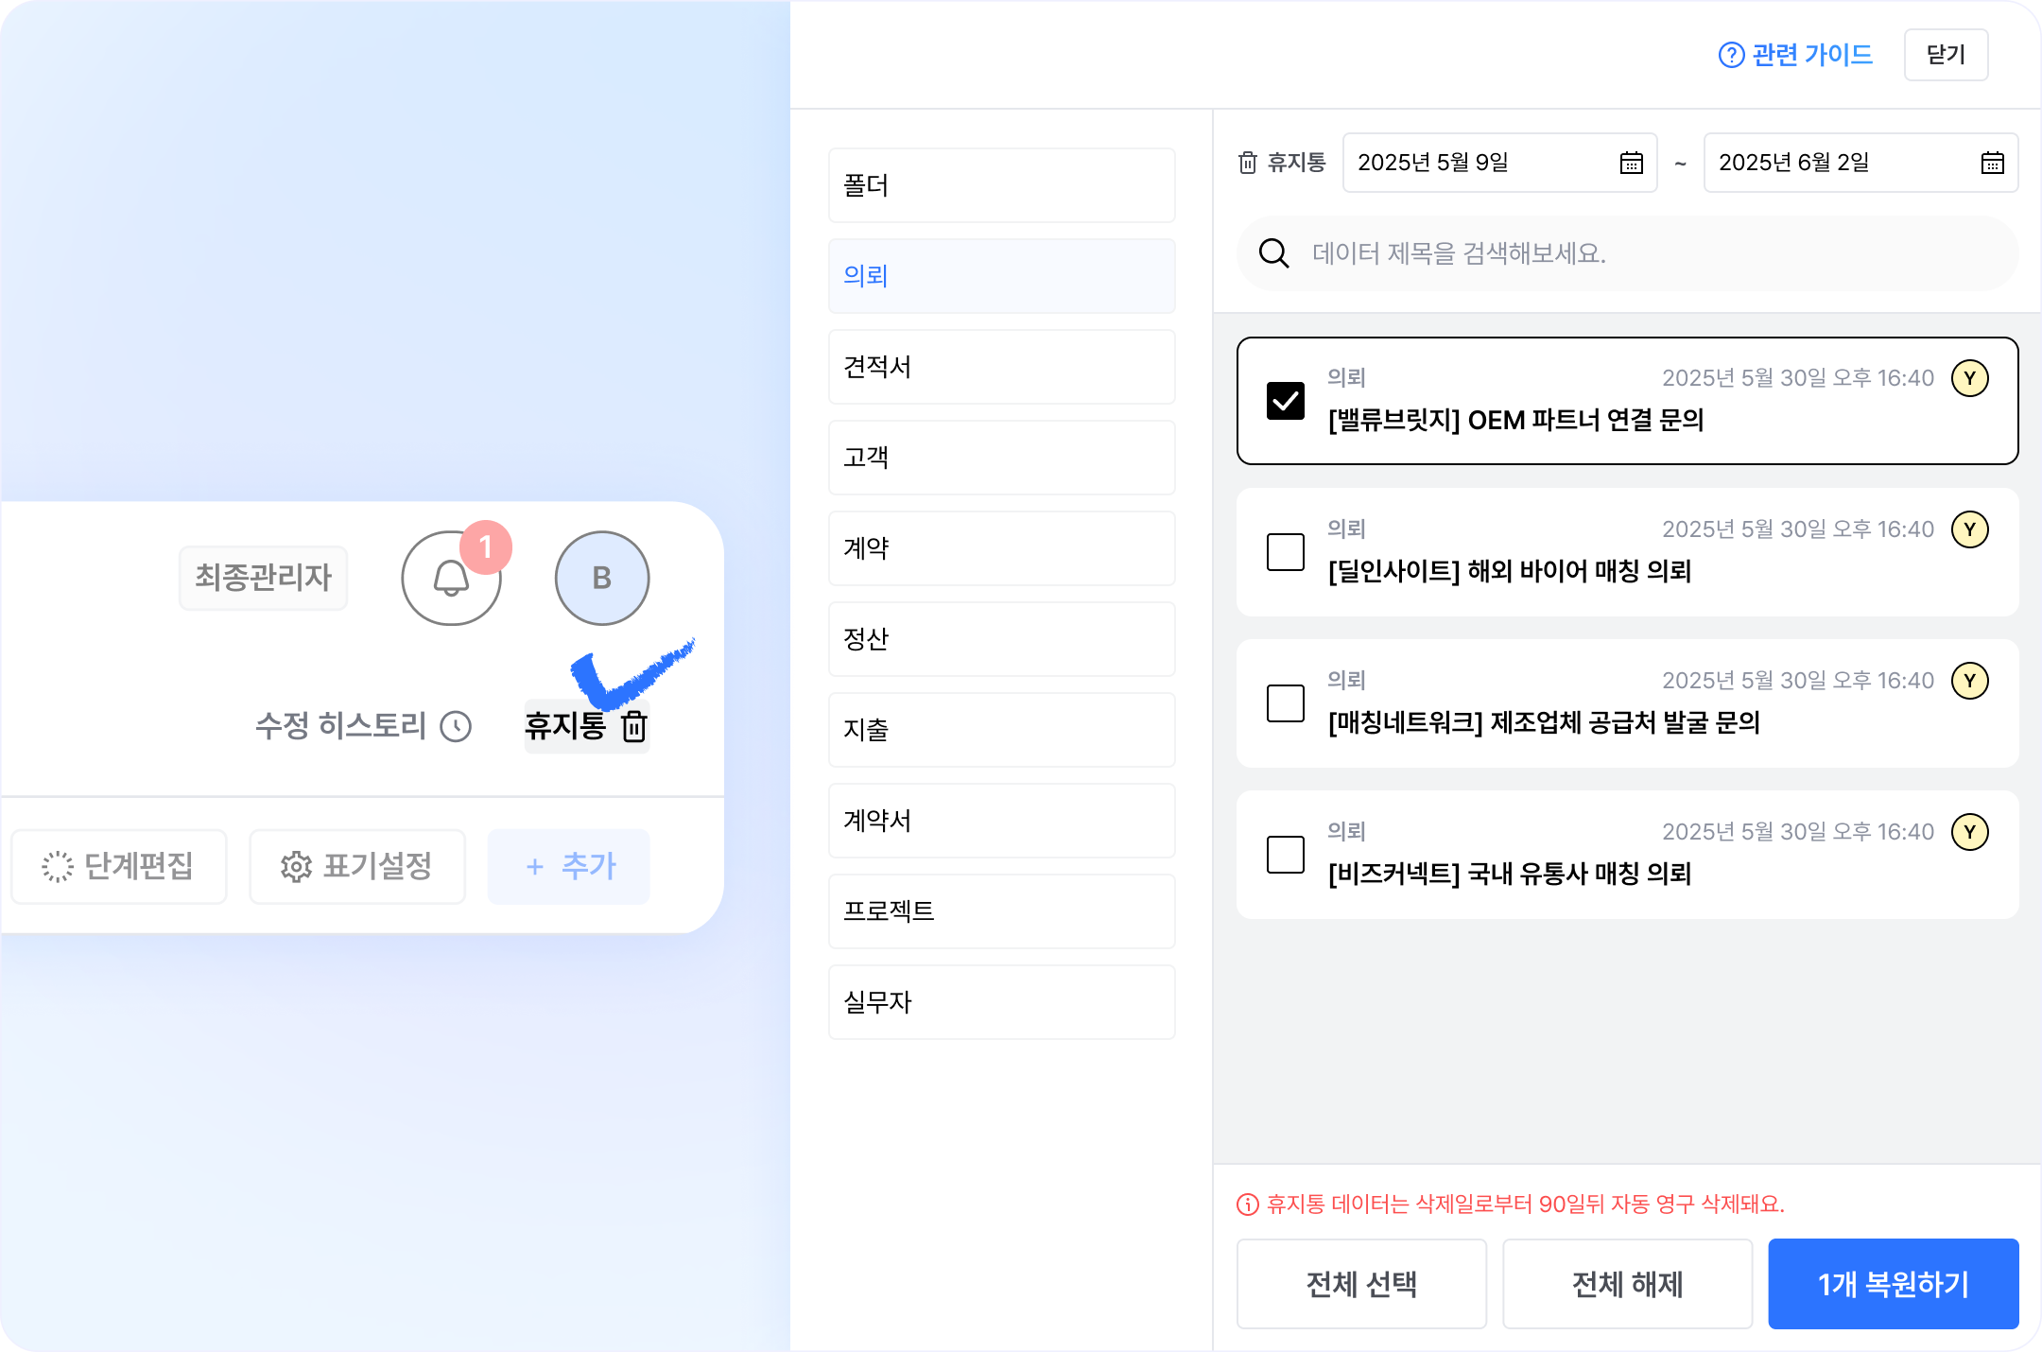Image resolution: width=2042 pixels, height=1352 pixels.
Task: Click the 수정 히스토리 clock icon
Action: [456, 726]
